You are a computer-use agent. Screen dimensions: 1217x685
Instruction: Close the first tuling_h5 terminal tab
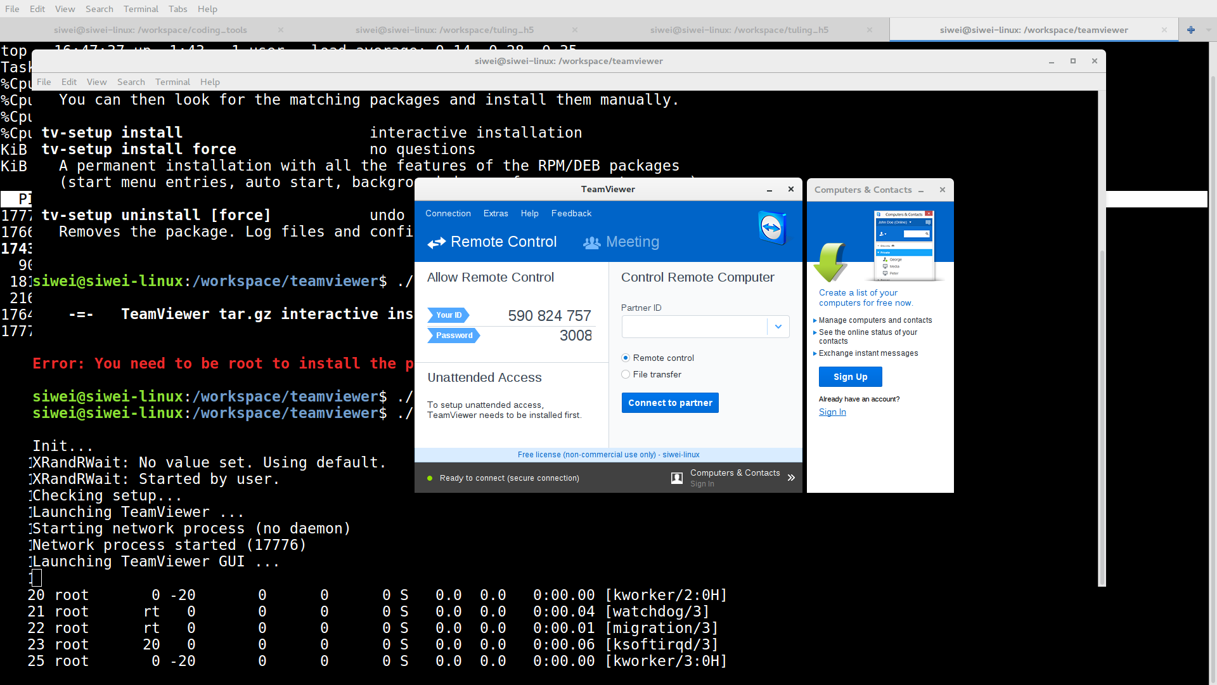coord(574,30)
